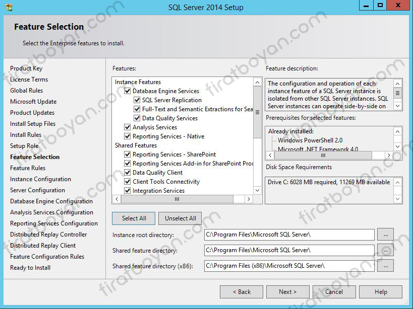The height and width of the screenshot is (309, 413).
Task: Cancel the SQL Server setup
Action: click(334, 292)
